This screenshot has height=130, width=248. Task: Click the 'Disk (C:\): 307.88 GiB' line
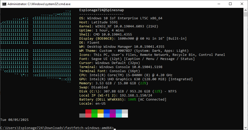click(128, 91)
